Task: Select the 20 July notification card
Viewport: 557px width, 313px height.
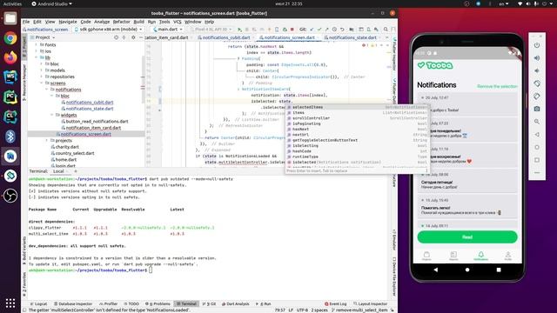Action: tap(467, 103)
